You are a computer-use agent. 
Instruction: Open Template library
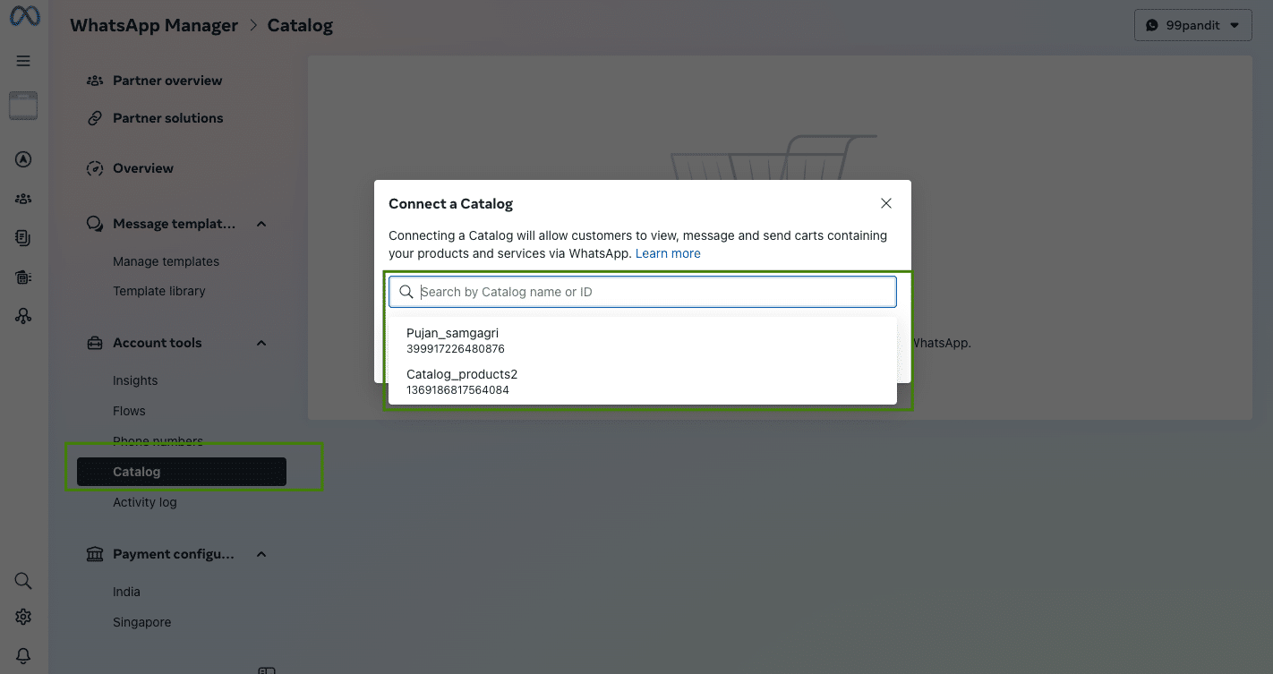[159, 291]
